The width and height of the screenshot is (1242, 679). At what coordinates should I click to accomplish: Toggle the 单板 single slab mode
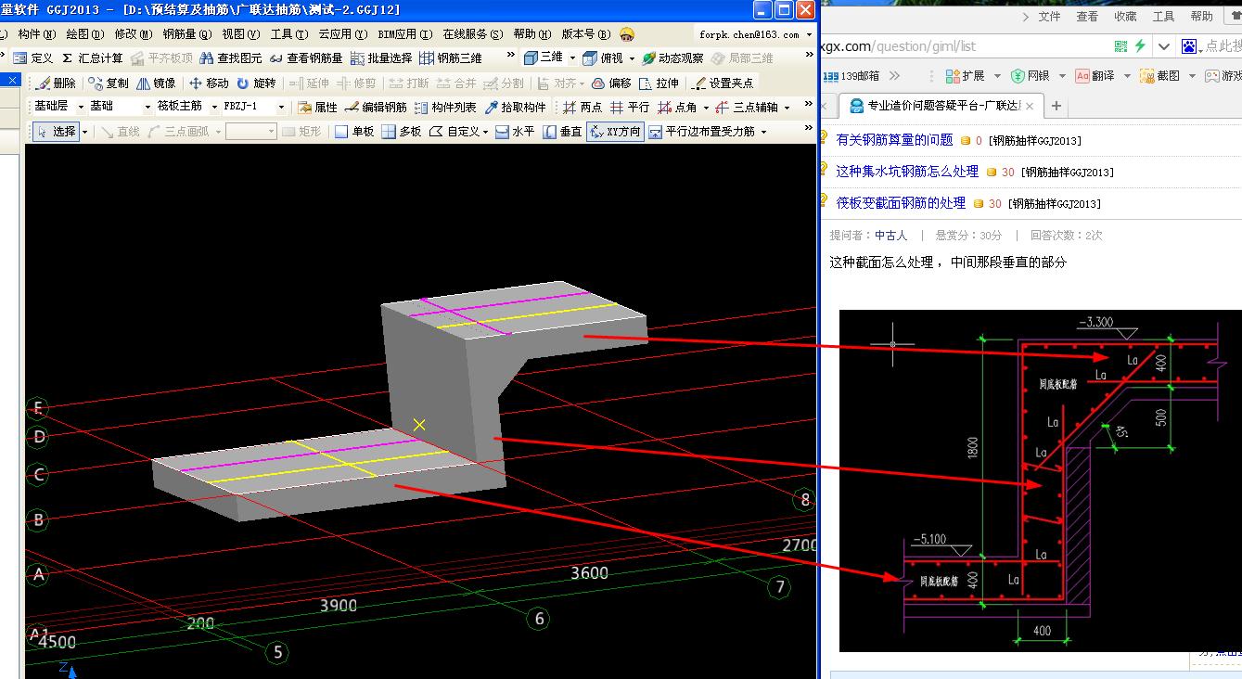pyautogui.click(x=354, y=132)
